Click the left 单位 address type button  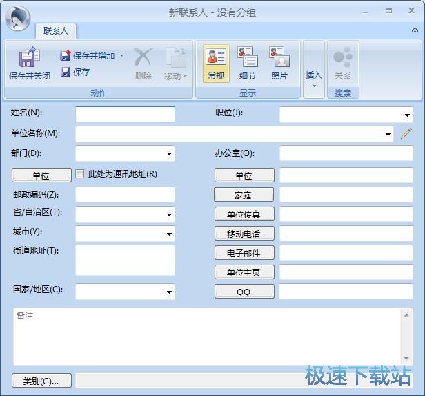pyautogui.click(x=41, y=176)
